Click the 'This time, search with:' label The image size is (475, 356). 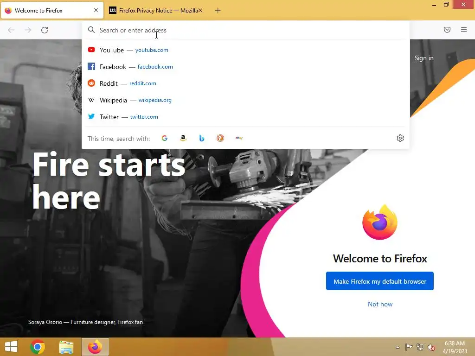(x=119, y=139)
